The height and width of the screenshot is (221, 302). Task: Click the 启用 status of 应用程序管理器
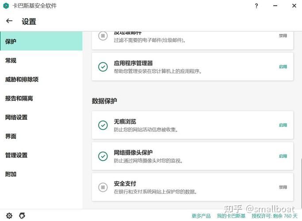[x=283, y=67]
